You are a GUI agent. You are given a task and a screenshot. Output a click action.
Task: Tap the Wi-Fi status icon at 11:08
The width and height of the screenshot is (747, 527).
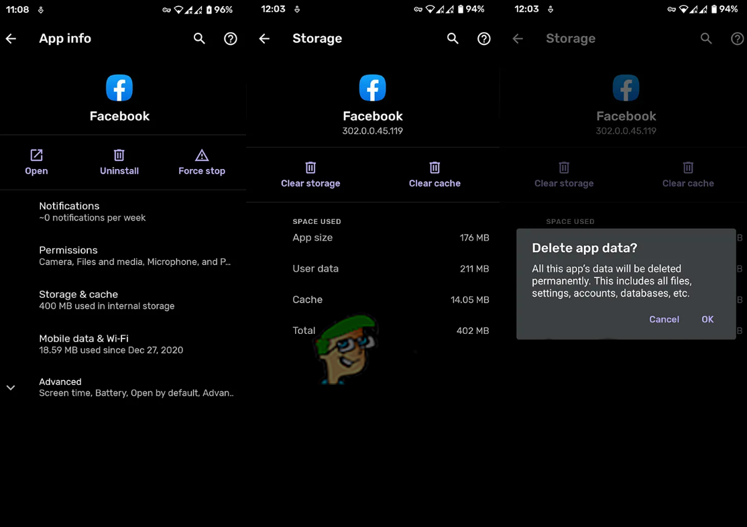[178, 9]
